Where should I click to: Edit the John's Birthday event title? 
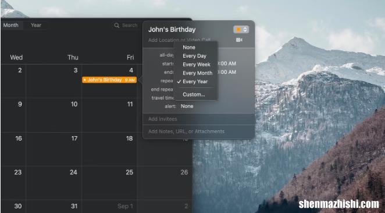(x=172, y=30)
